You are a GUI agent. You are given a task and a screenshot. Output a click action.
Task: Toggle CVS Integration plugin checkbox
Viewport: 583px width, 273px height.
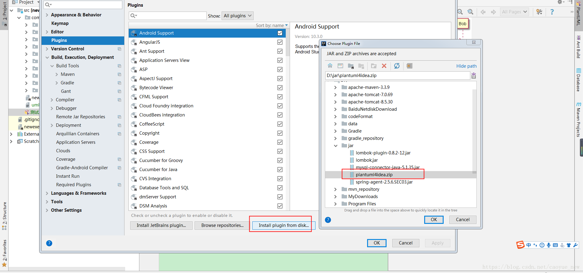click(280, 179)
